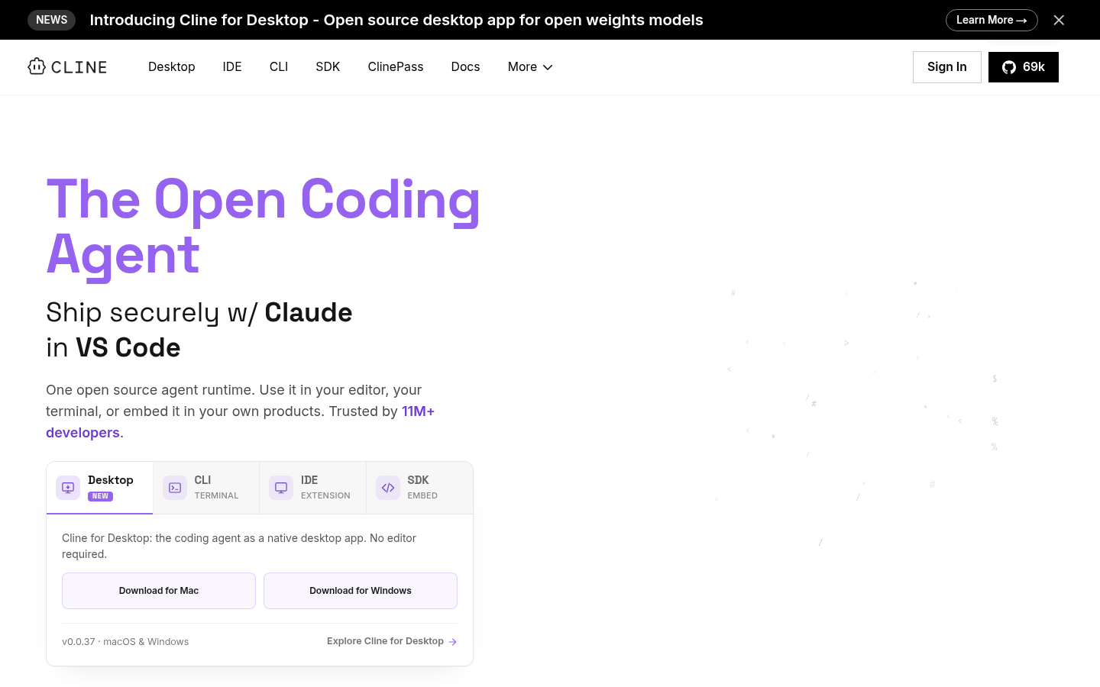
Task: Expand the More menu chevron
Action: coord(548,67)
